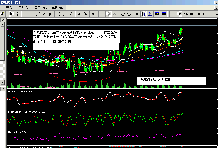Close the lower left side panel

(3, 89)
